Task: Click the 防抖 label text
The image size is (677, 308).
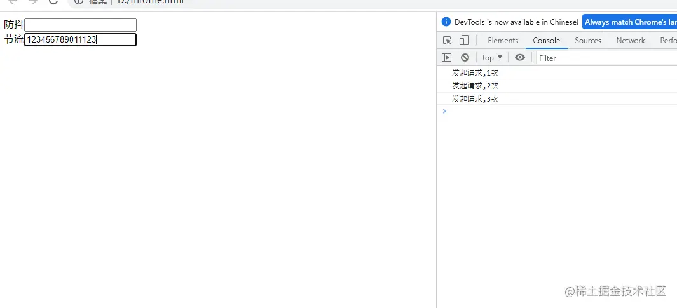Action: [x=14, y=25]
